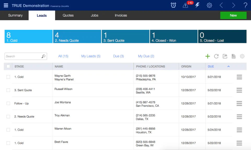Screen dimensions: 251x150
Task: Export leads with the share icon
Action: (225, 56)
